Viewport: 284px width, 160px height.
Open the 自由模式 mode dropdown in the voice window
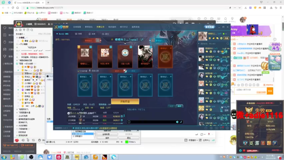(x=20, y=34)
